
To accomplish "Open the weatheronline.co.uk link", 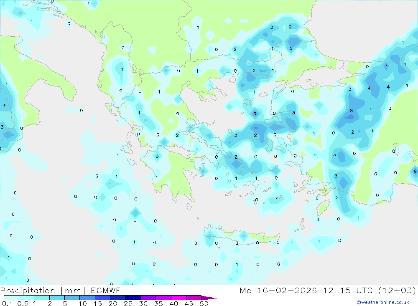I will pyautogui.click(x=383, y=302).
